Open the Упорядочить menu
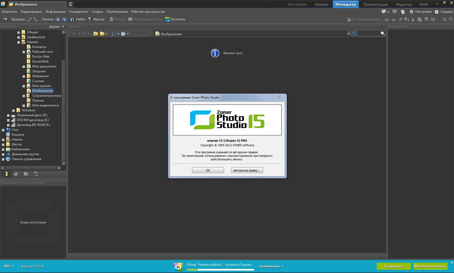This screenshot has width=454, height=273. pyautogui.click(x=79, y=12)
